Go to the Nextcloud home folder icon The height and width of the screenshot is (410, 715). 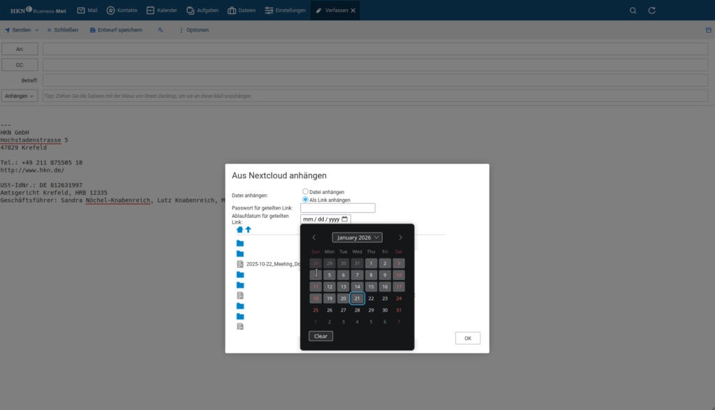tap(239, 230)
